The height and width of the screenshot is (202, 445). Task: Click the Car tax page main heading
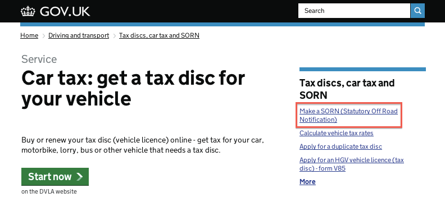pos(133,88)
